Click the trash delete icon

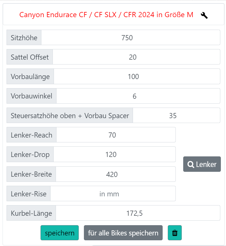[175, 233]
